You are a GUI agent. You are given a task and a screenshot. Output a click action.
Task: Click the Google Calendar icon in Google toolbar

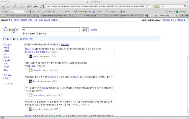43,12
